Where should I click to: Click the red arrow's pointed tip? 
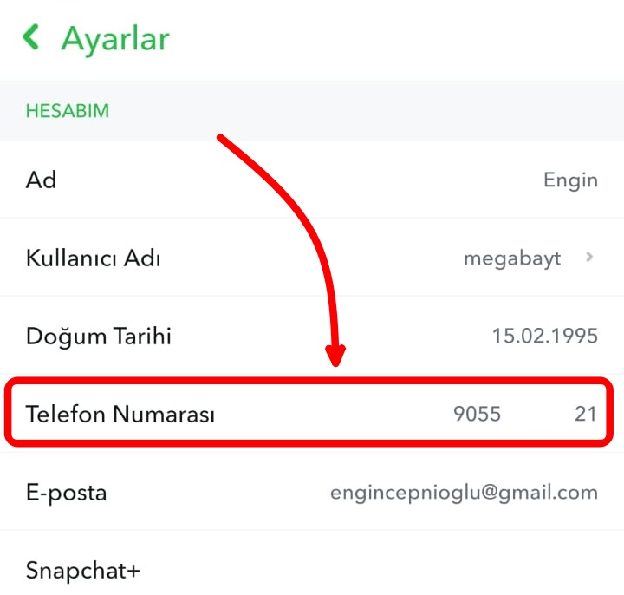coord(336,362)
